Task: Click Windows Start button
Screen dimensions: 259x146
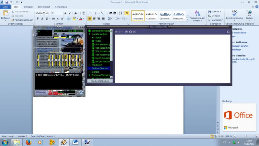Action: [x=5, y=142]
